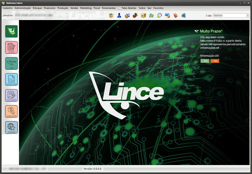Open the Atualizações sidebar tile
This screenshot has width=252, height=174.
click(11, 95)
